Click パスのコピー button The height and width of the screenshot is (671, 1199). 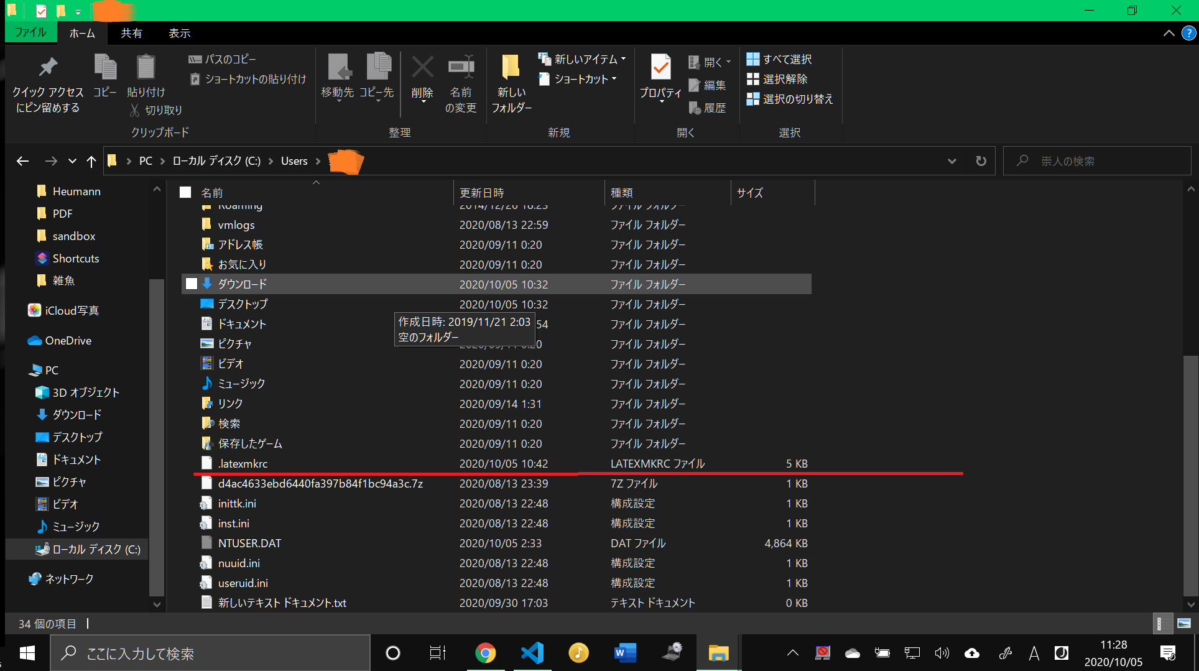[x=224, y=58]
